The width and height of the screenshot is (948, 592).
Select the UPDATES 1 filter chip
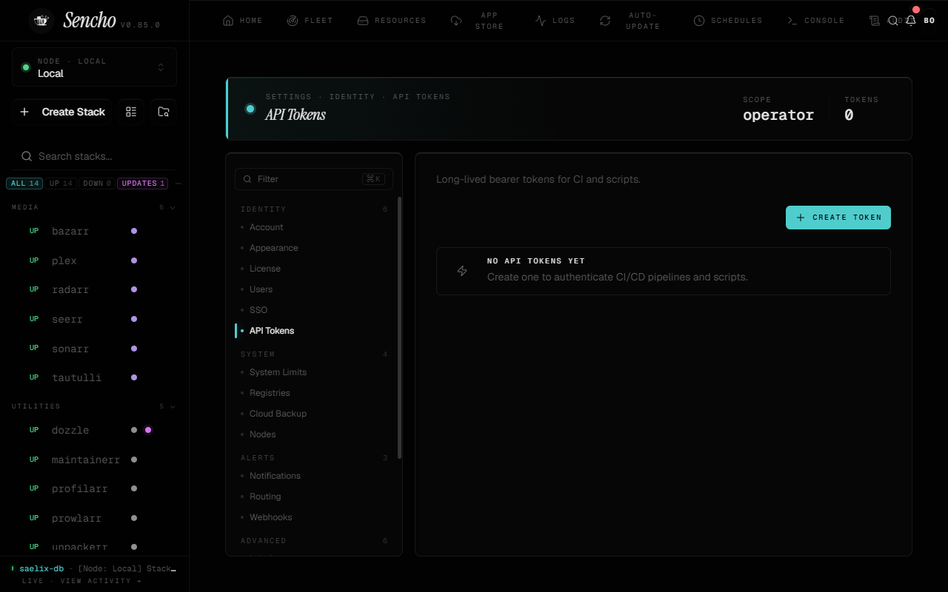pyautogui.click(x=143, y=184)
